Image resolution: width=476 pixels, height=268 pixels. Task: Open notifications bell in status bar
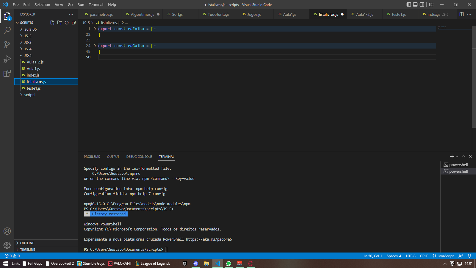pyautogui.click(x=469, y=256)
